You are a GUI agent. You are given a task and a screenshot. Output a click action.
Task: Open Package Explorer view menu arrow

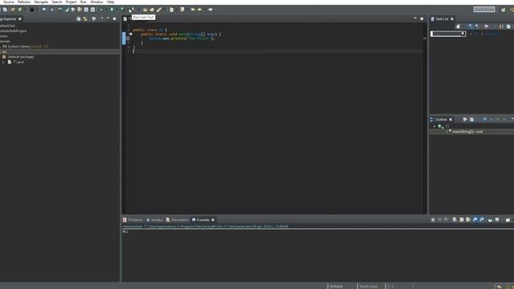[x=102, y=18]
